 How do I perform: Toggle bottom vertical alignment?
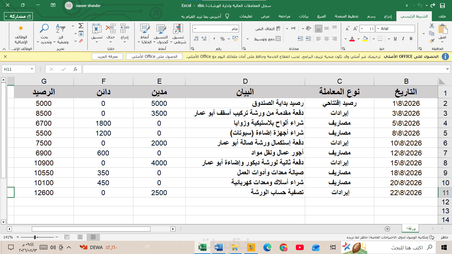pyautogui.click(x=318, y=29)
